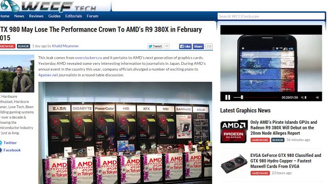Screen dimensions: 328x184
Task: Select HARDWARE tag under Pirate Islands story
Action: click(x=260, y=140)
